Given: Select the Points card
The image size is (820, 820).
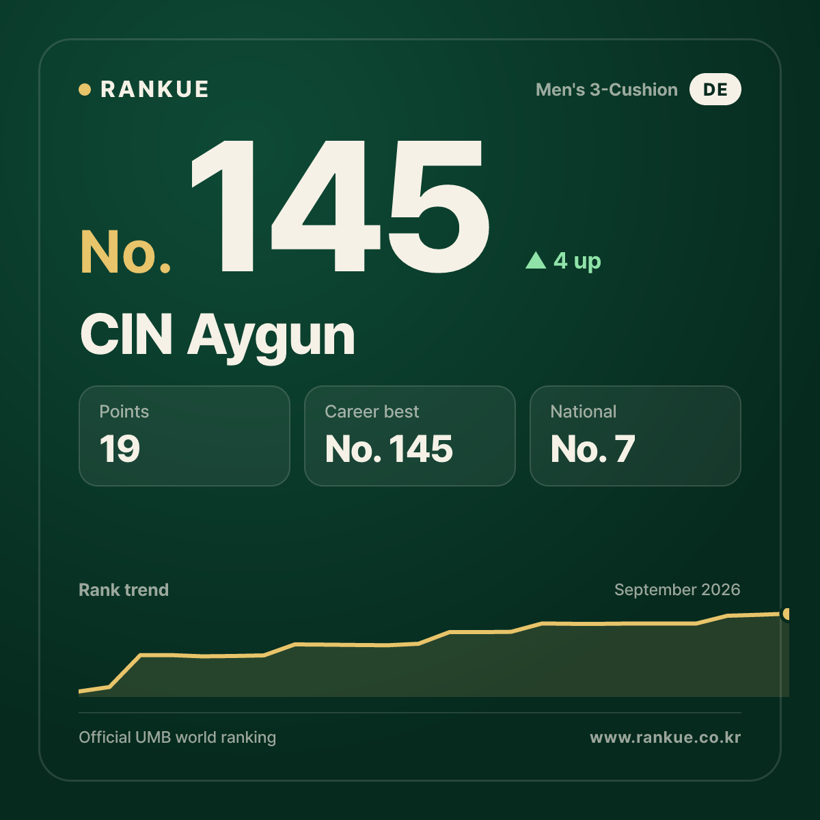Looking at the screenshot, I should [x=184, y=436].
